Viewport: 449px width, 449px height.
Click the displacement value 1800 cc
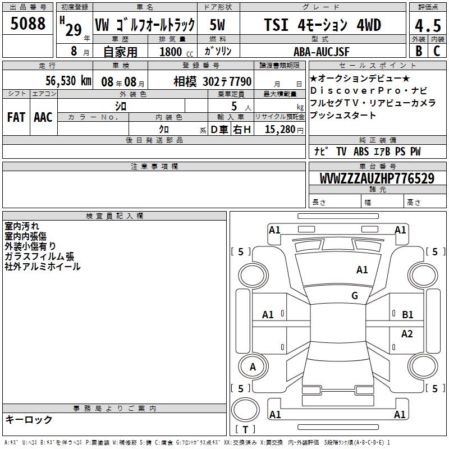coord(176,52)
